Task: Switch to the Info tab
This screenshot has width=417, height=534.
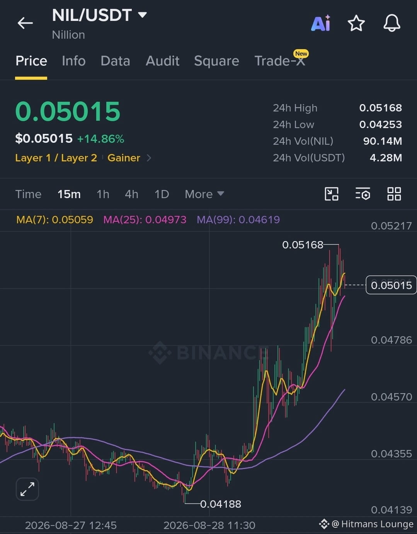Action: tap(73, 61)
